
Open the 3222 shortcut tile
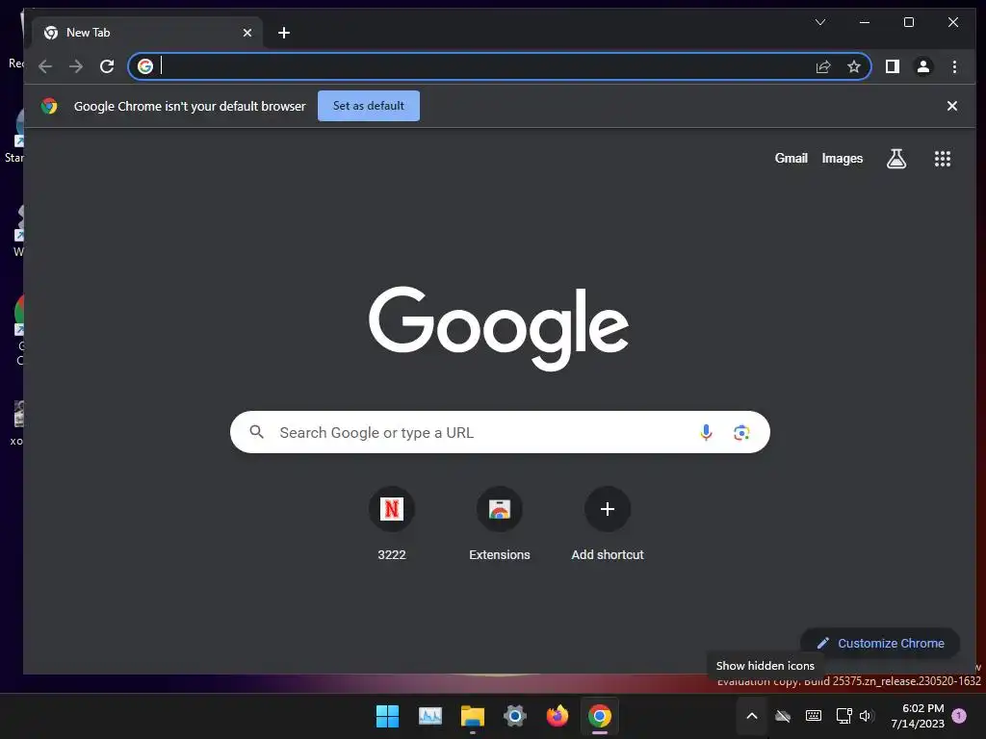[x=391, y=524]
